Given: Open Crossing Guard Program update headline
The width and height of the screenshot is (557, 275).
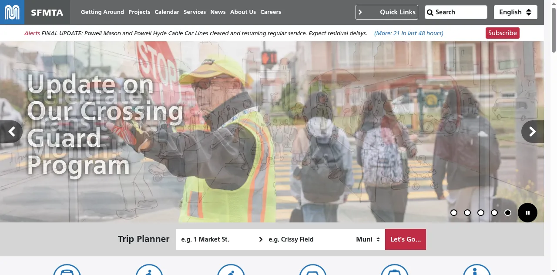Looking at the screenshot, I should tap(104, 125).
